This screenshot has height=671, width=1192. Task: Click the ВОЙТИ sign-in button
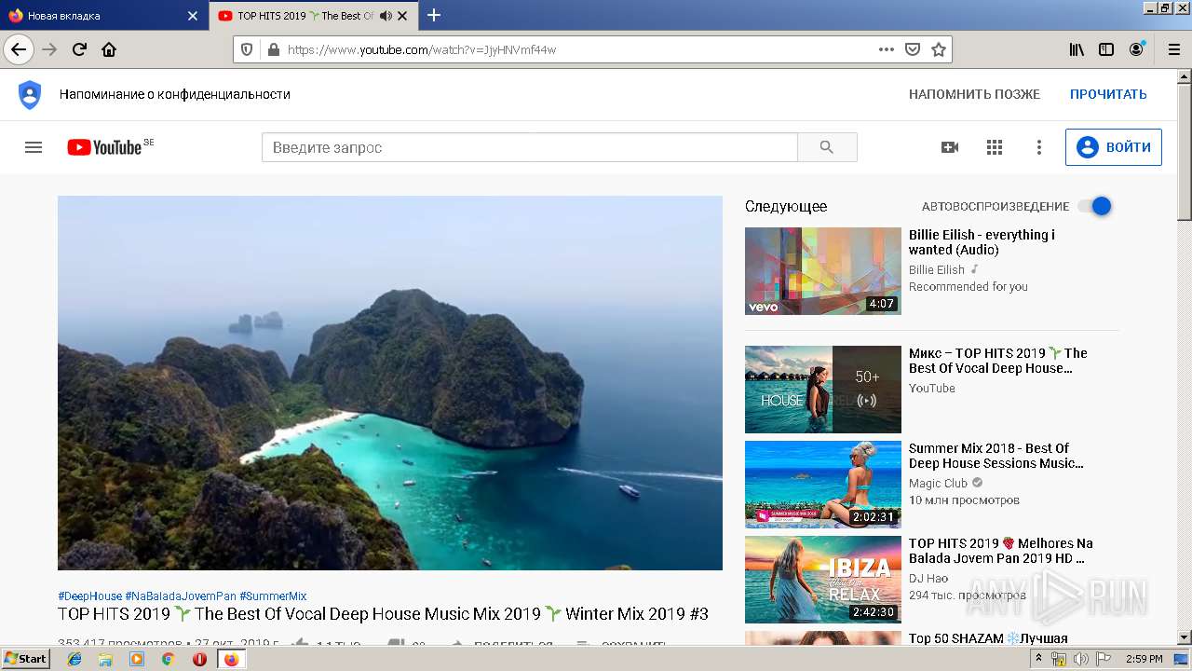[1114, 147]
